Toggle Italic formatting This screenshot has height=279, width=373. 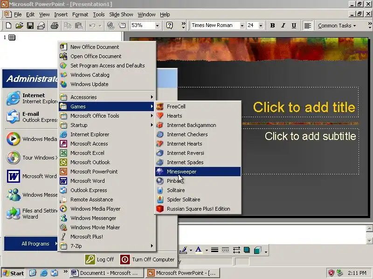pyautogui.click(x=283, y=26)
